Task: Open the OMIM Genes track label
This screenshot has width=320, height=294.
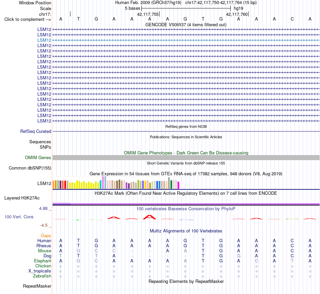Action: coord(38,157)
